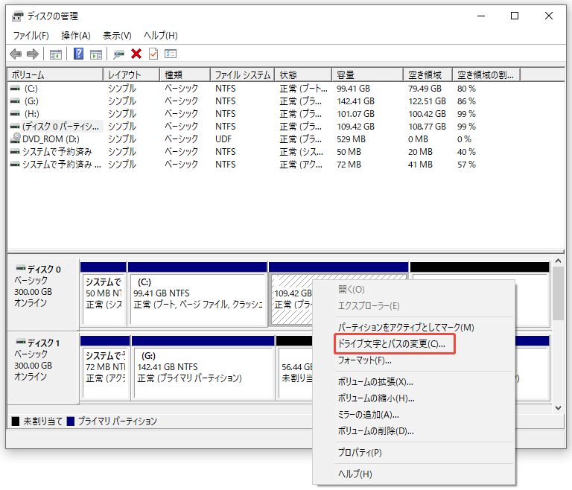Choose フォーマット(F)... in context menu
This screenshot has width=572, height=490.
point(365,360)
